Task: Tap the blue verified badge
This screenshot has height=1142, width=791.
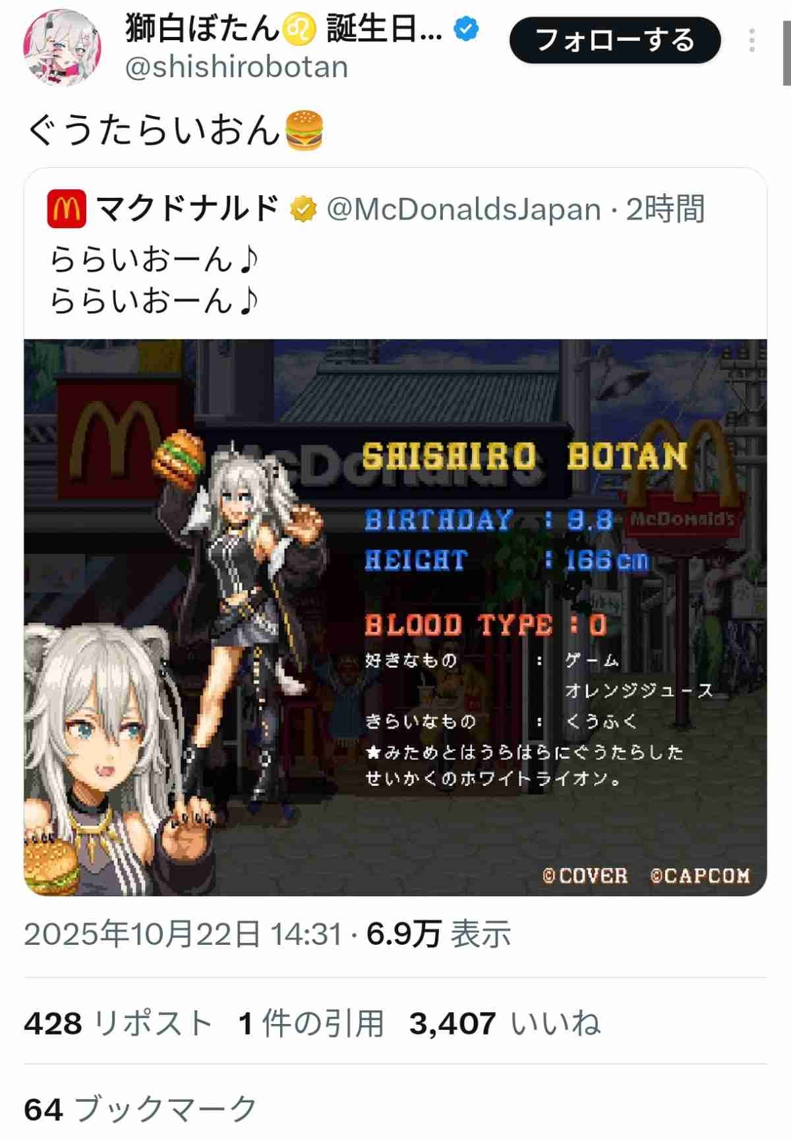Action: [x=467, y=29]
